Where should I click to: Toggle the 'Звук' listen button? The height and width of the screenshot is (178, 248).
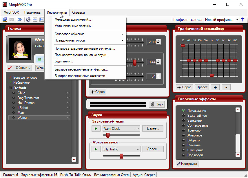click(x=157, y=104)
